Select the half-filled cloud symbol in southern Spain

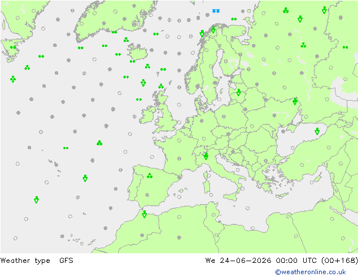[x=147, y=195]
